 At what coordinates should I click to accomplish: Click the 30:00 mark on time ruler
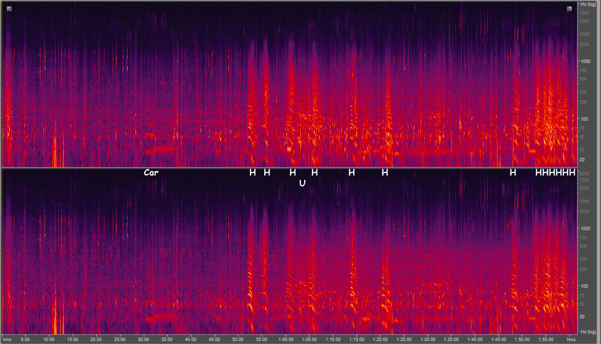pyautogui.click(x=144, y=339)
